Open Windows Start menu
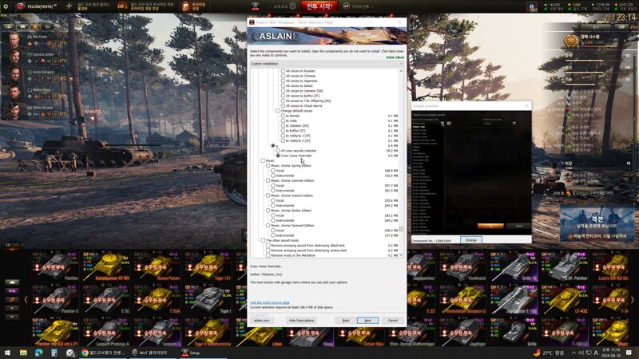The width and height of the screenshot is (639, 359). pos(7,353)
